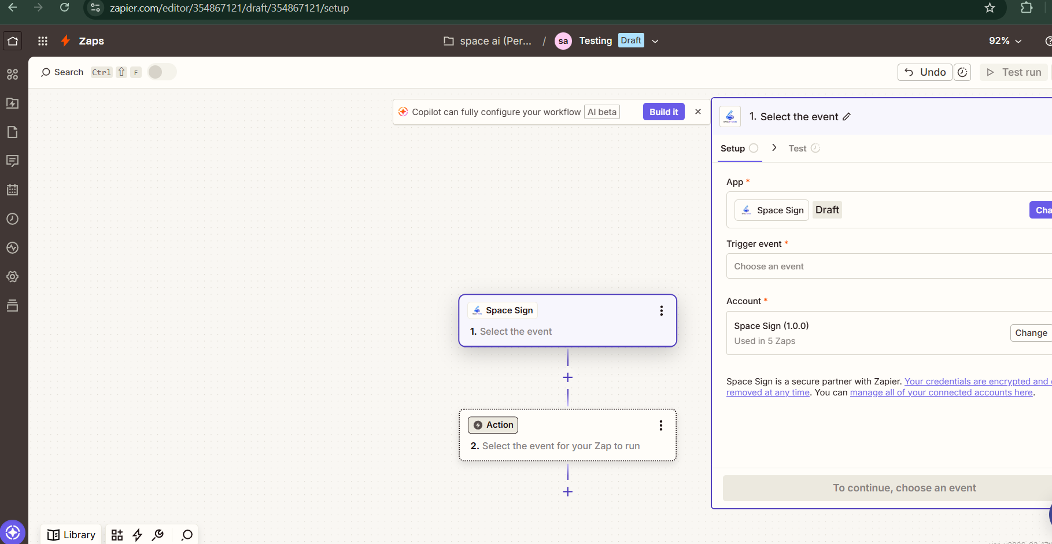Open the purple help assistant bubble

13,532
